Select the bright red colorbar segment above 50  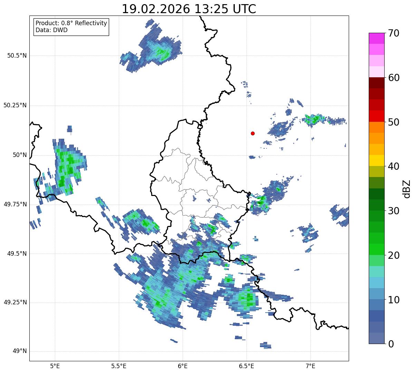tap(376, 116)
